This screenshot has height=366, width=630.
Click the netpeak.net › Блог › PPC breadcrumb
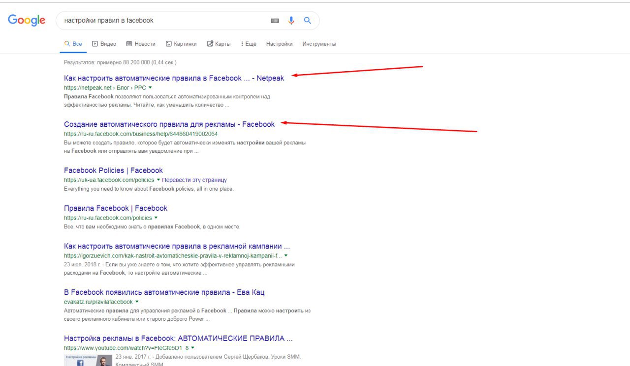click(x=105, y=87)
